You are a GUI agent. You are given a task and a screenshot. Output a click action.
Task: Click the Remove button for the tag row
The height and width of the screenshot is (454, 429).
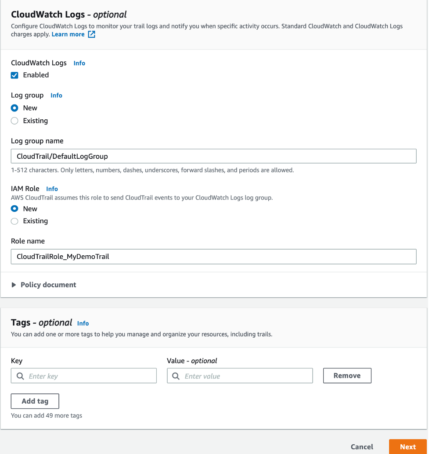[x=347, y=375]
